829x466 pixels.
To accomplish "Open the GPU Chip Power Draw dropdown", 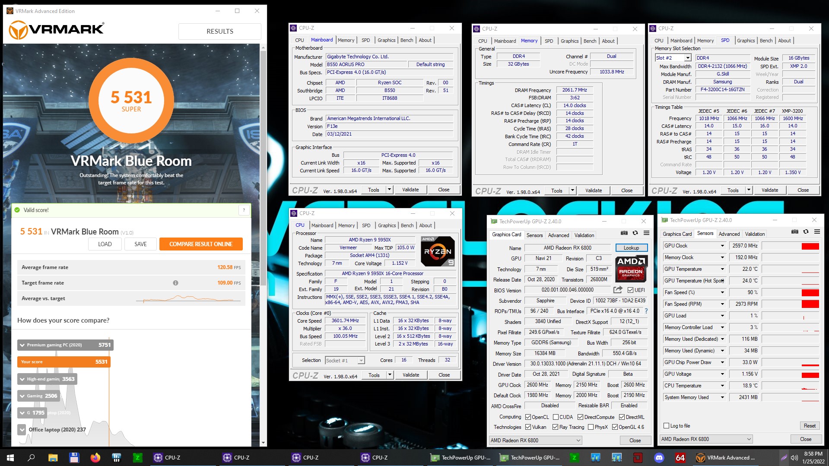I will (x=722, y=362).
